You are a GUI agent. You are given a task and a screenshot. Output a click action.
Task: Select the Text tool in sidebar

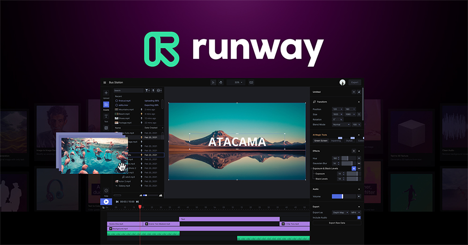click(x=106, y=116)
